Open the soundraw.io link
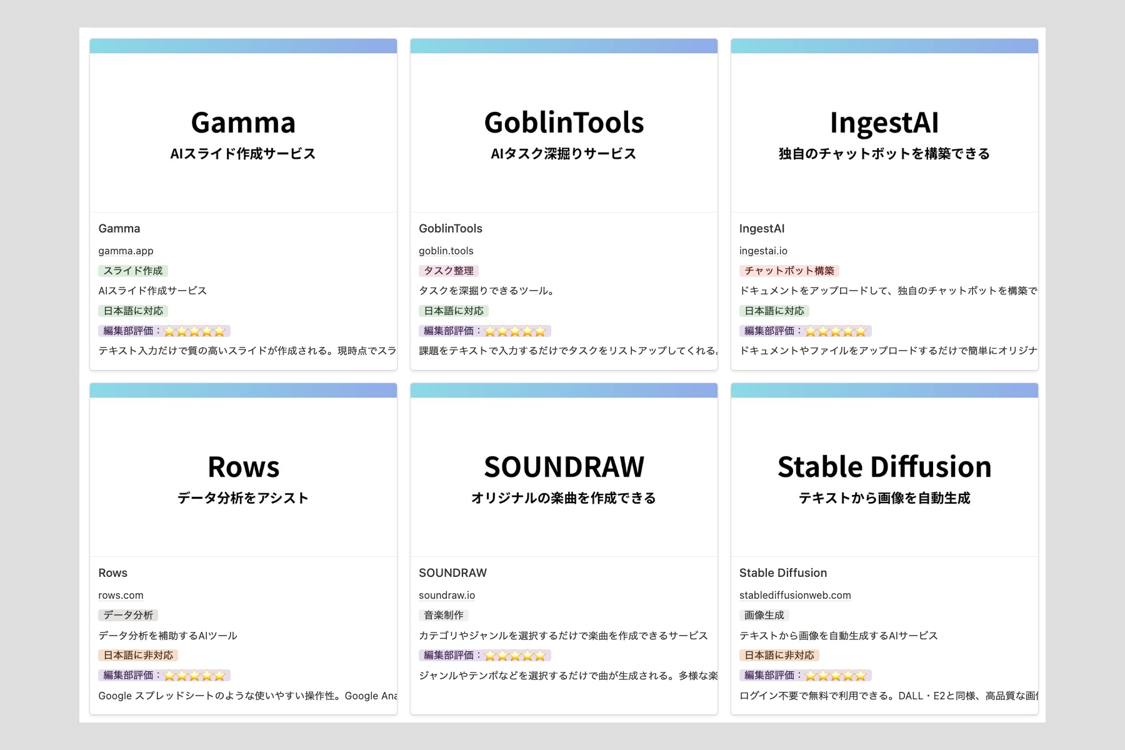The image size is (1125, 750). tap(447, 595)
